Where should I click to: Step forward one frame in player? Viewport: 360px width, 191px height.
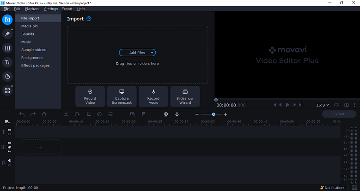pyautogui.click(x=294, y=105)
